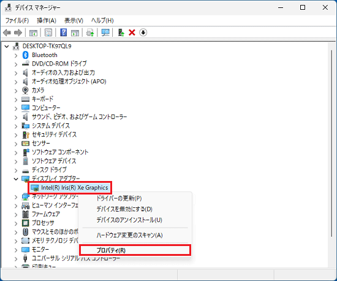Select the コンピューター tree row
The image size is (337, 281).
(46, 108)
